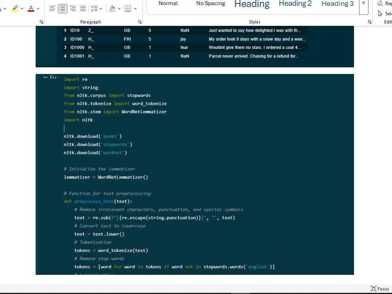Open borders dropdown arrow
Image resolution: width=392 pixels, height=294 pixels.
[x=135, y=9]
